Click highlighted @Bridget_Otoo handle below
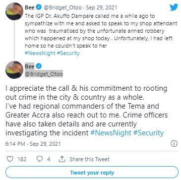This screenshot has width=181, height=180. tap(44, 73)
